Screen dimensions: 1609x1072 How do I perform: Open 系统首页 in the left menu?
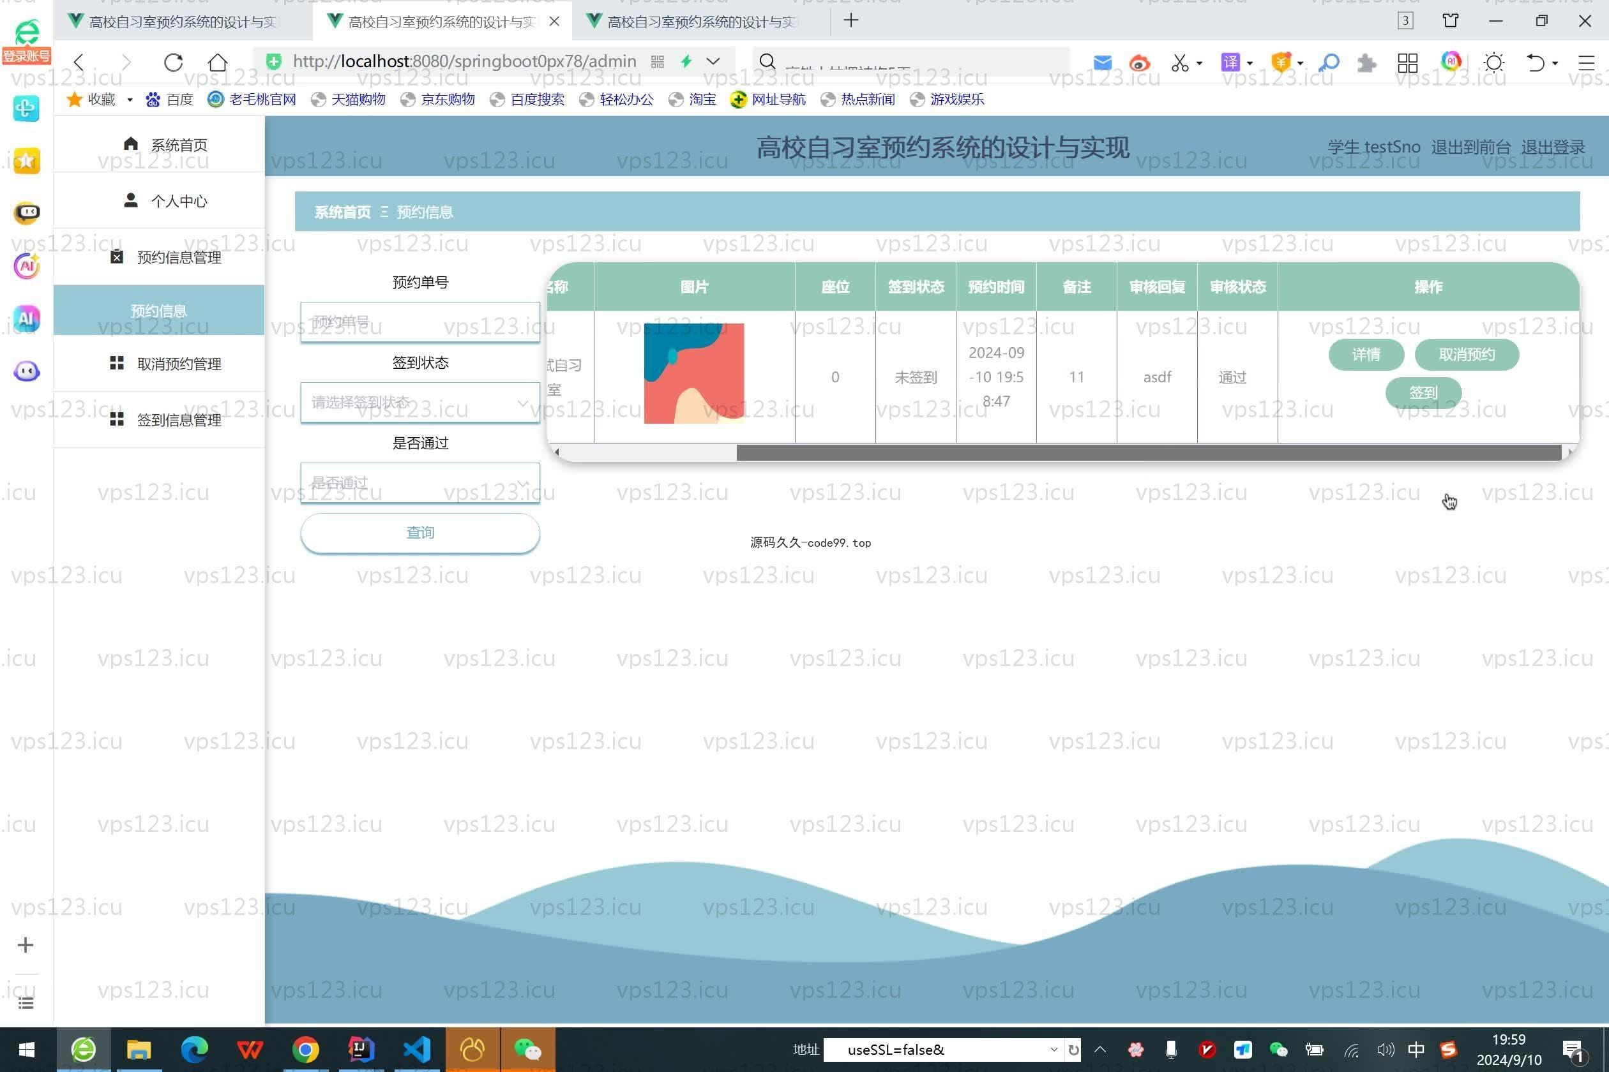point(159,144)
